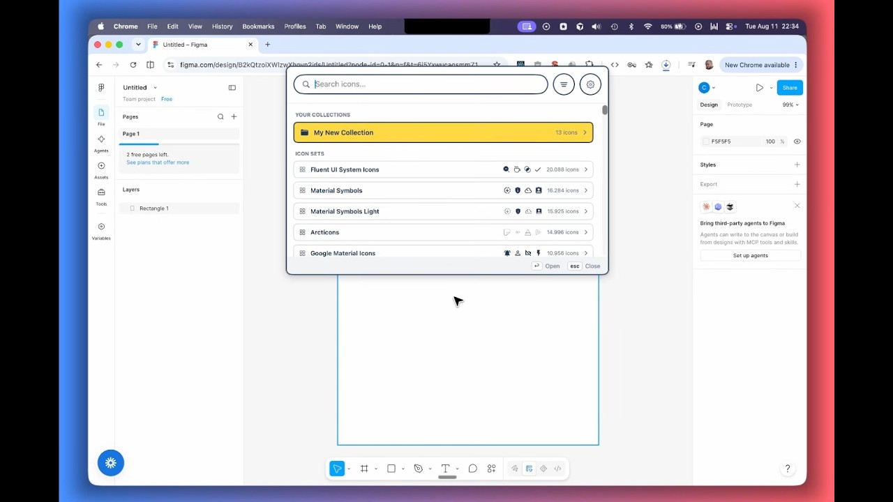Select the Design tab
The image size is (893, 502).
coord(709,105)
